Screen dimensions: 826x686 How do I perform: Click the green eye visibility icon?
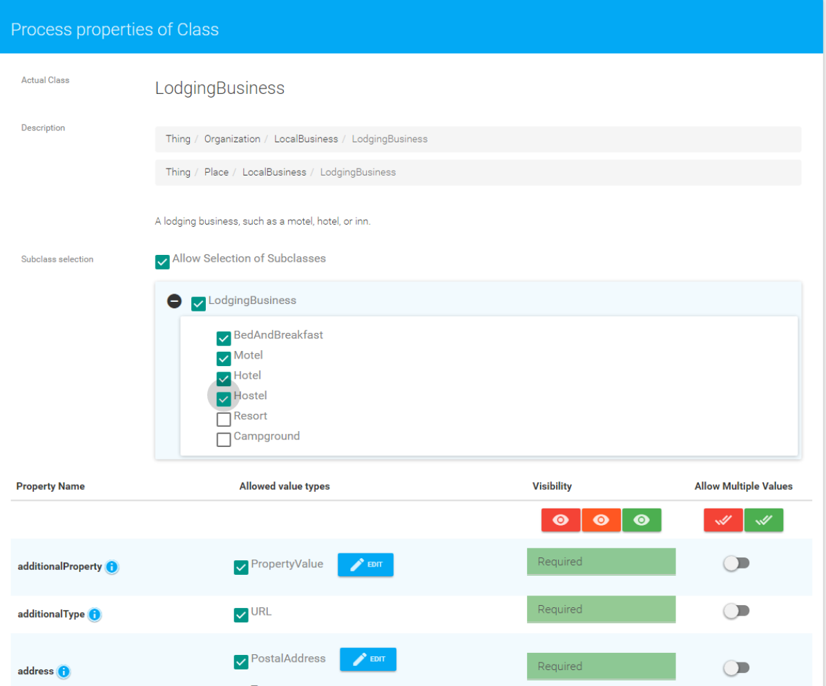click(x=642, y=520)
